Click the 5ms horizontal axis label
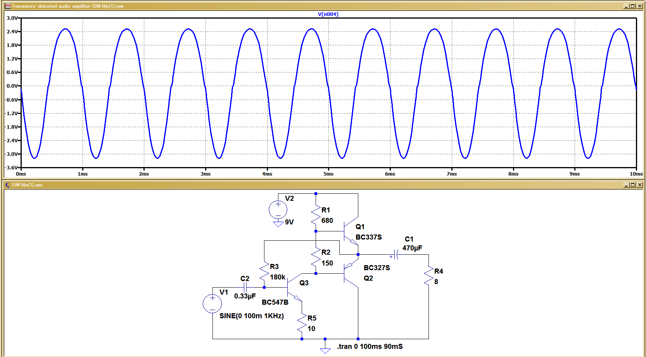Image resolution: width=646 pixels, height=357 pixels. click(328, 174)
